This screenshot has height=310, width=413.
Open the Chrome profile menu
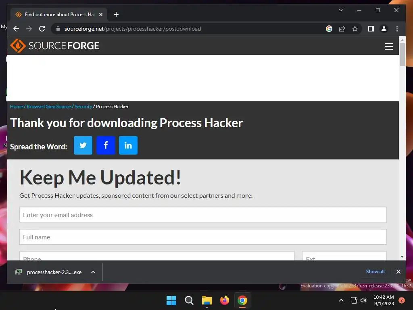point(384,29)
